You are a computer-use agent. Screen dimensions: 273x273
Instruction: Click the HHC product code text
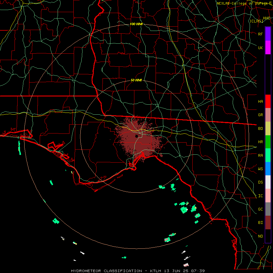[266, 18]
